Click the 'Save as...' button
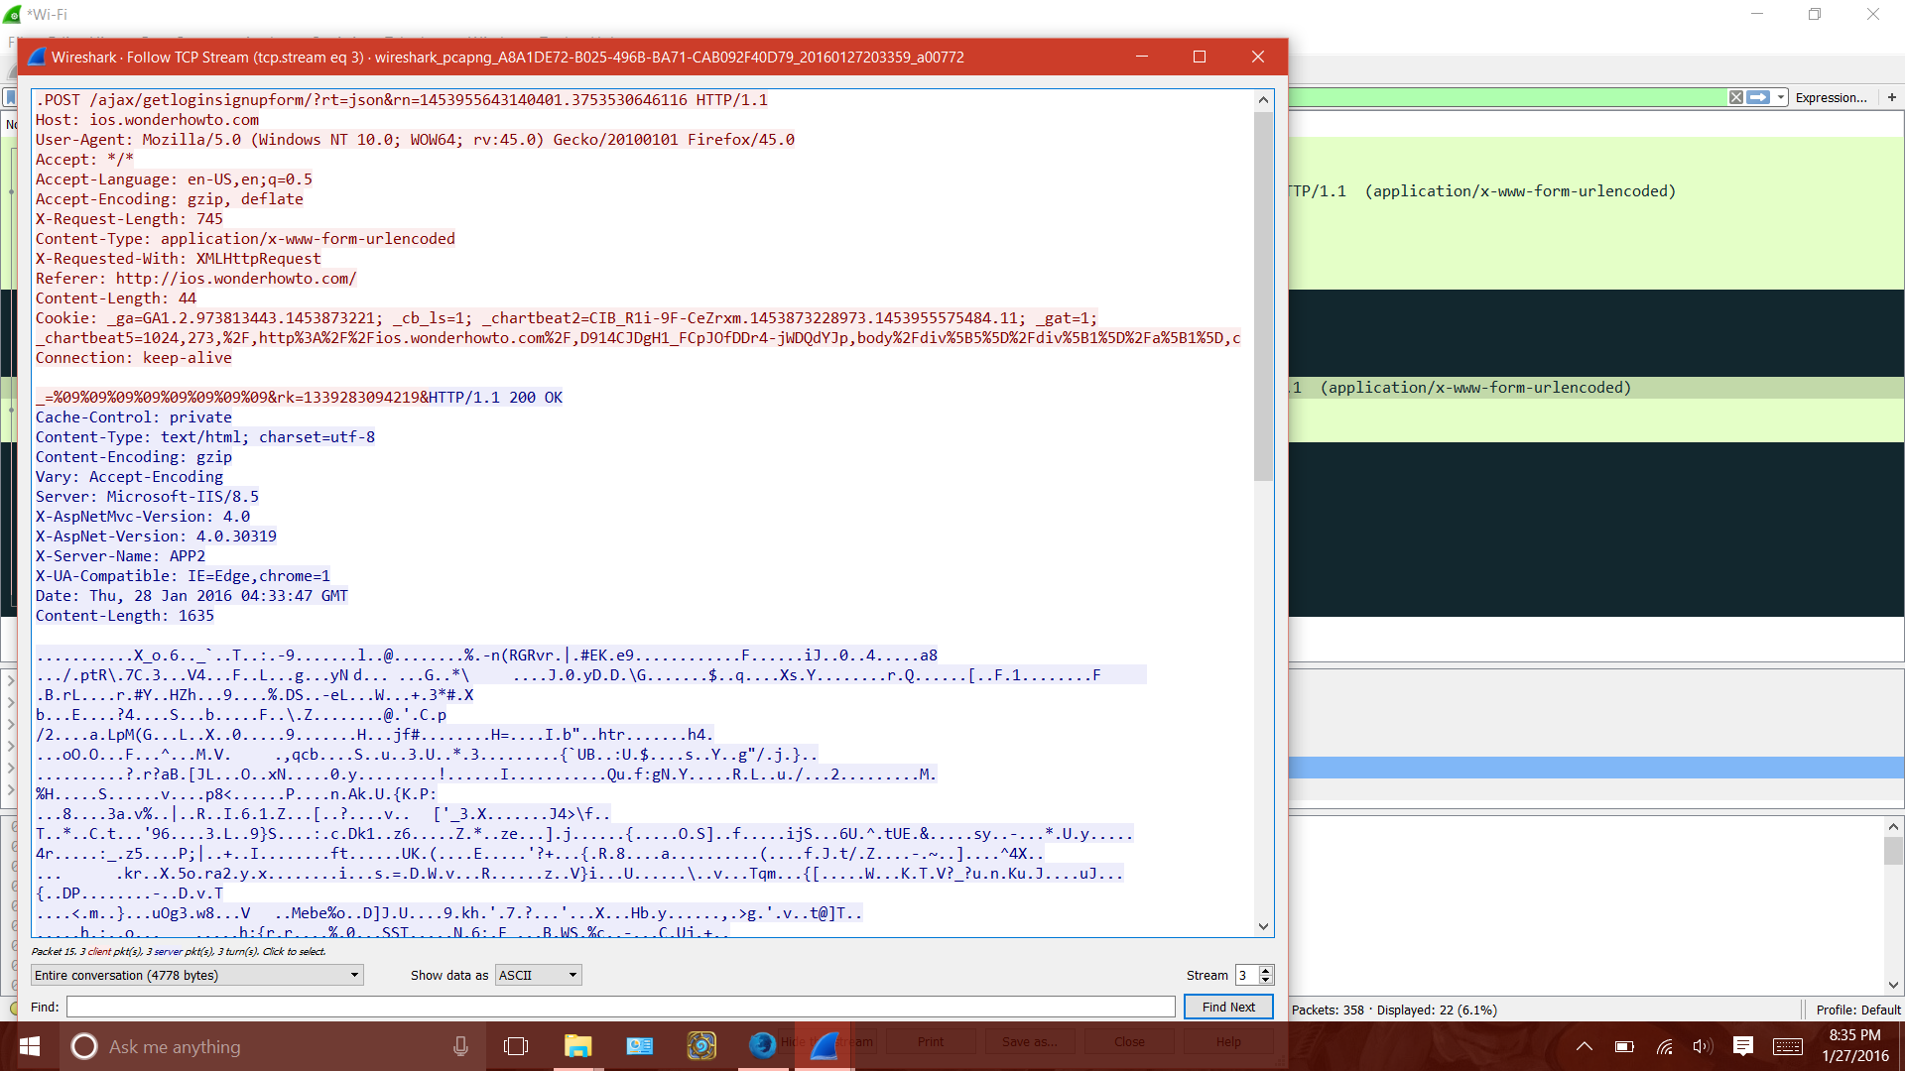 click(1030, 1041)
